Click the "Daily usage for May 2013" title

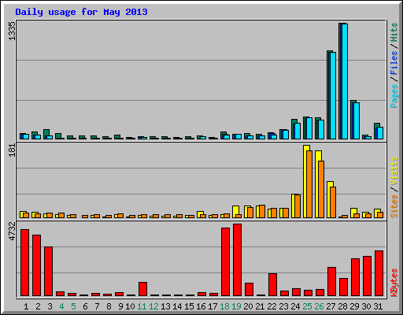(x=81, y=12)
